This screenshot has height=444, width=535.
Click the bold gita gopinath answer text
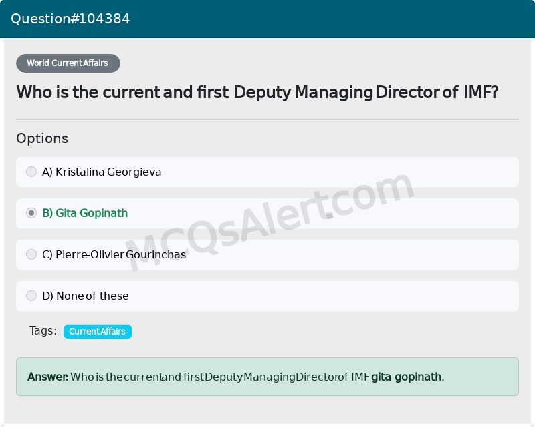(x=407, y=377)
